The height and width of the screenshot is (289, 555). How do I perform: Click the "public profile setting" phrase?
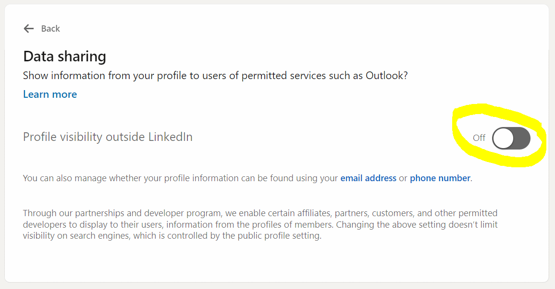coord(278,236)
